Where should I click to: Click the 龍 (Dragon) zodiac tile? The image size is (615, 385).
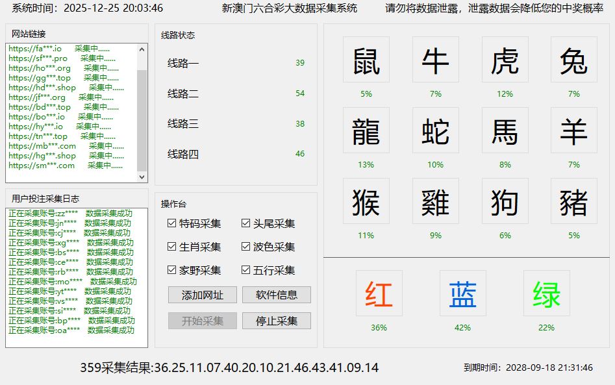click(x=366, y=130)
